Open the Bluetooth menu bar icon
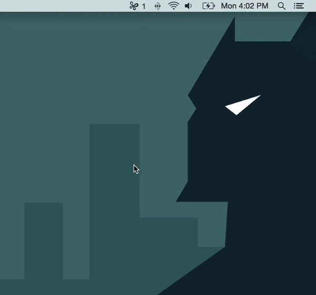 pyautogui.click(x=157, y=6)
